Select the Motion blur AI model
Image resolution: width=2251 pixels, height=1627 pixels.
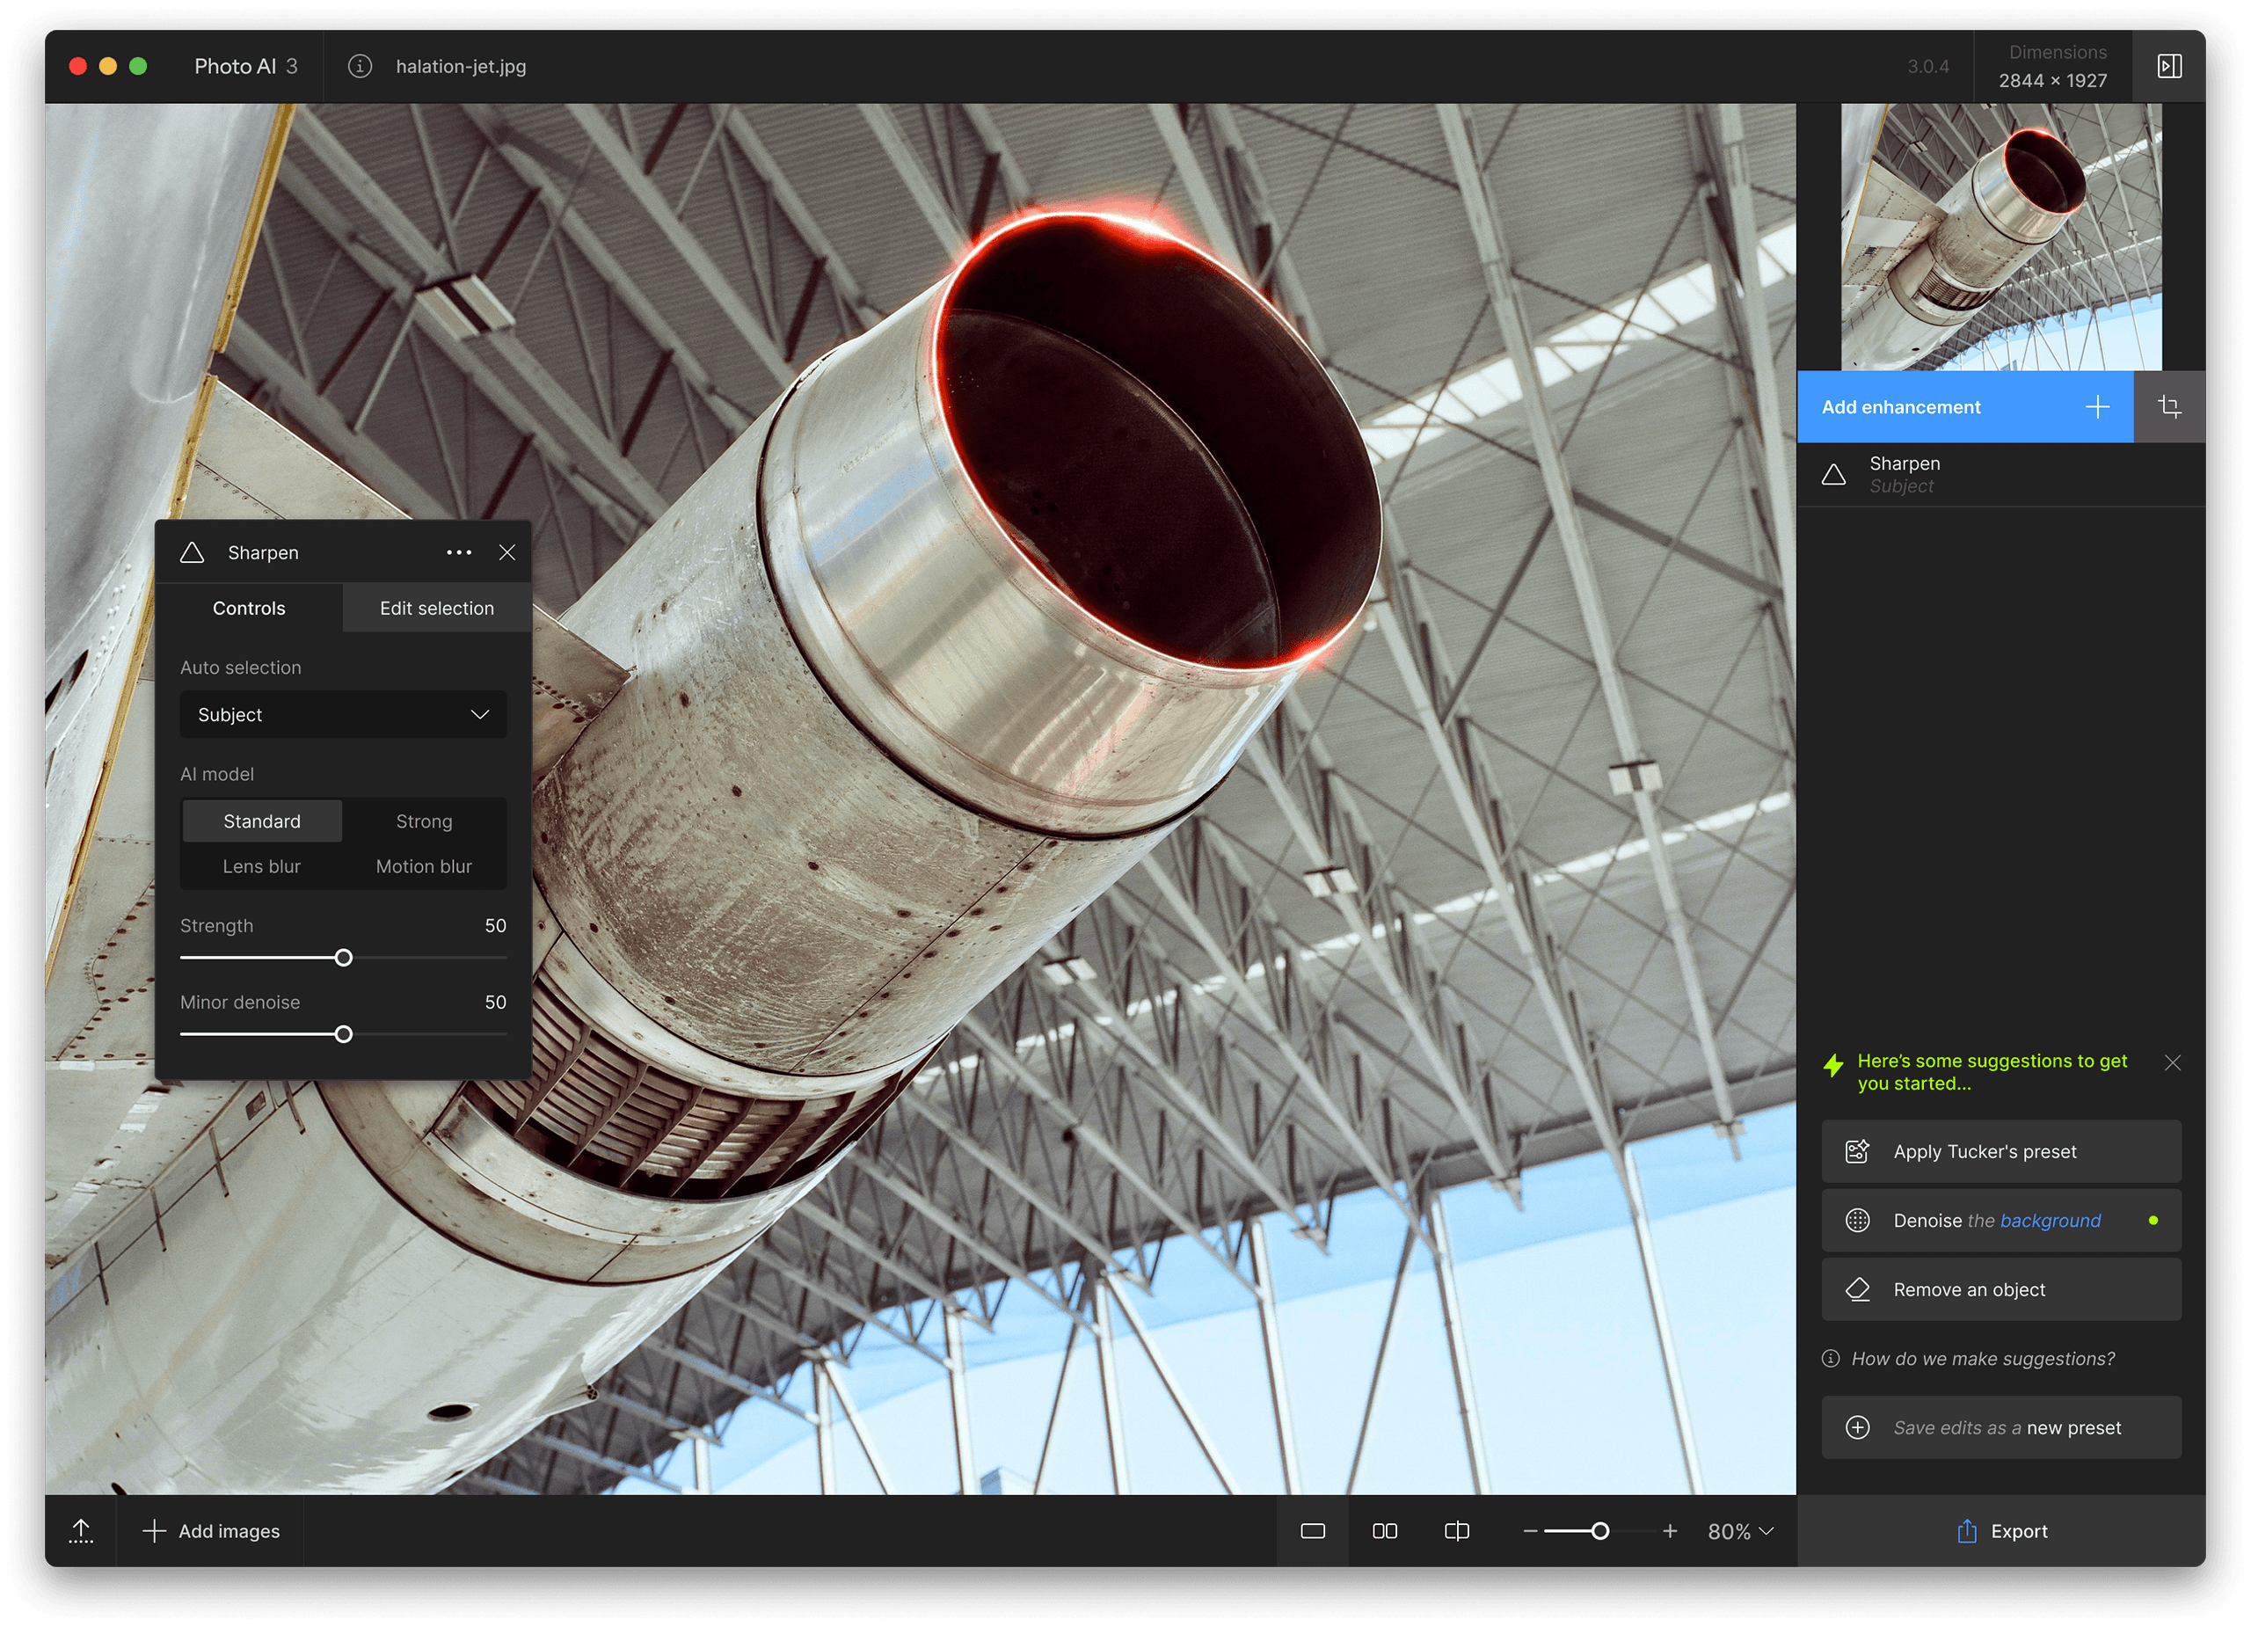coord(424,865)
